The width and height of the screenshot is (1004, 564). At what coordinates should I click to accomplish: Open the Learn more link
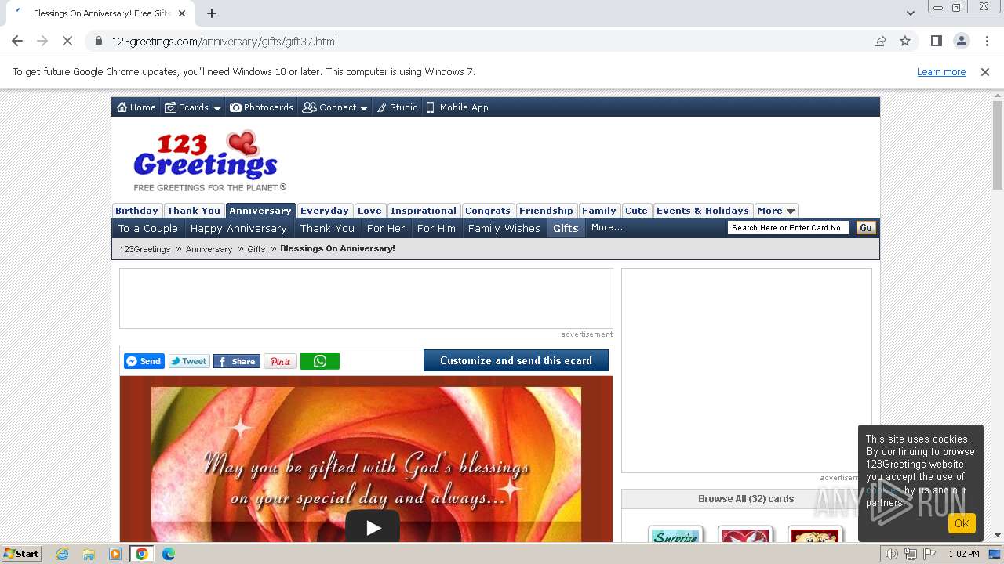point(941,72)
